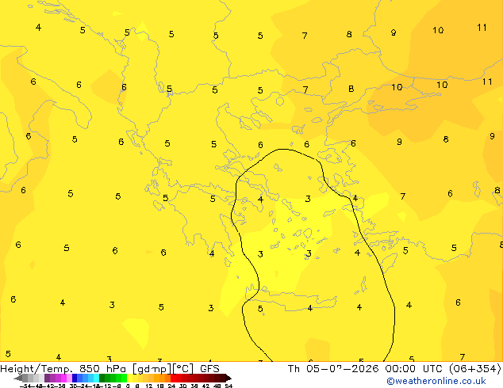The width and height of the screenshot is (503, 388).
Task: Pick the dark blue legend swatch
Action: point(75,378)
